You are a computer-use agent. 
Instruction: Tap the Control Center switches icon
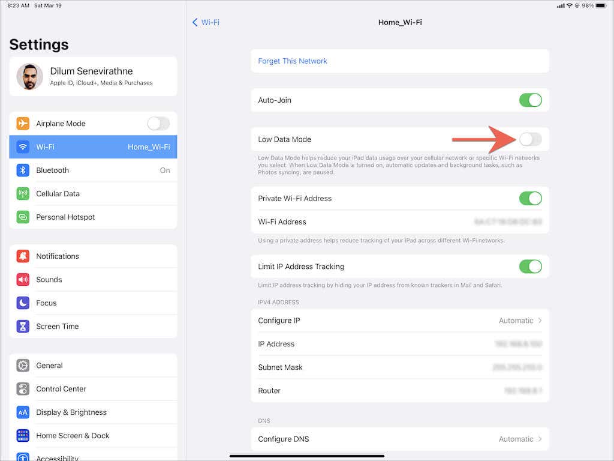[x=23, y=389]
